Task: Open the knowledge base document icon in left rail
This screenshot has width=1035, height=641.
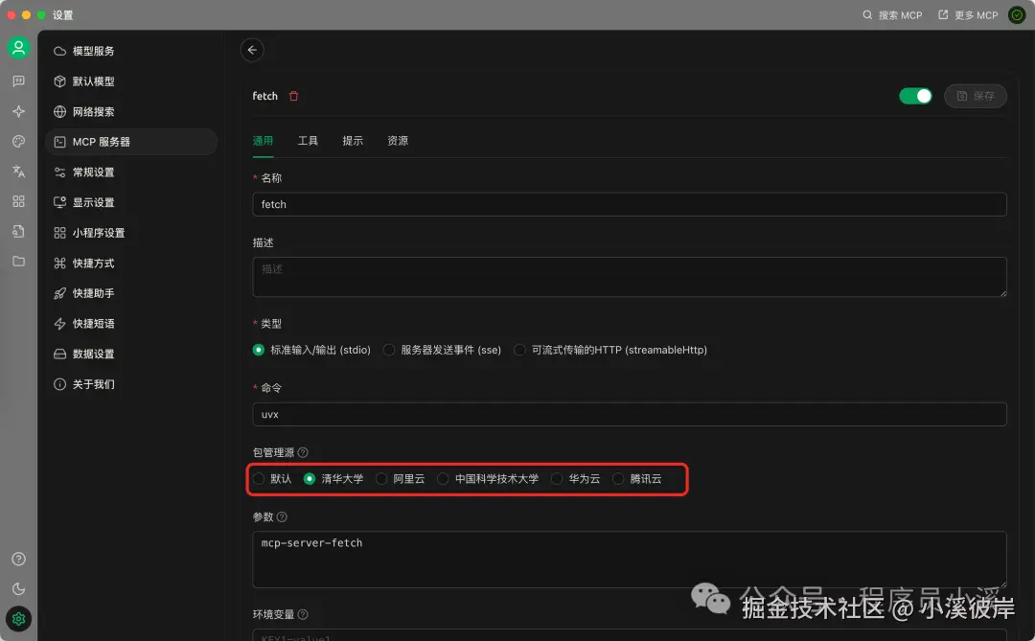Action: tap(18, 231)
